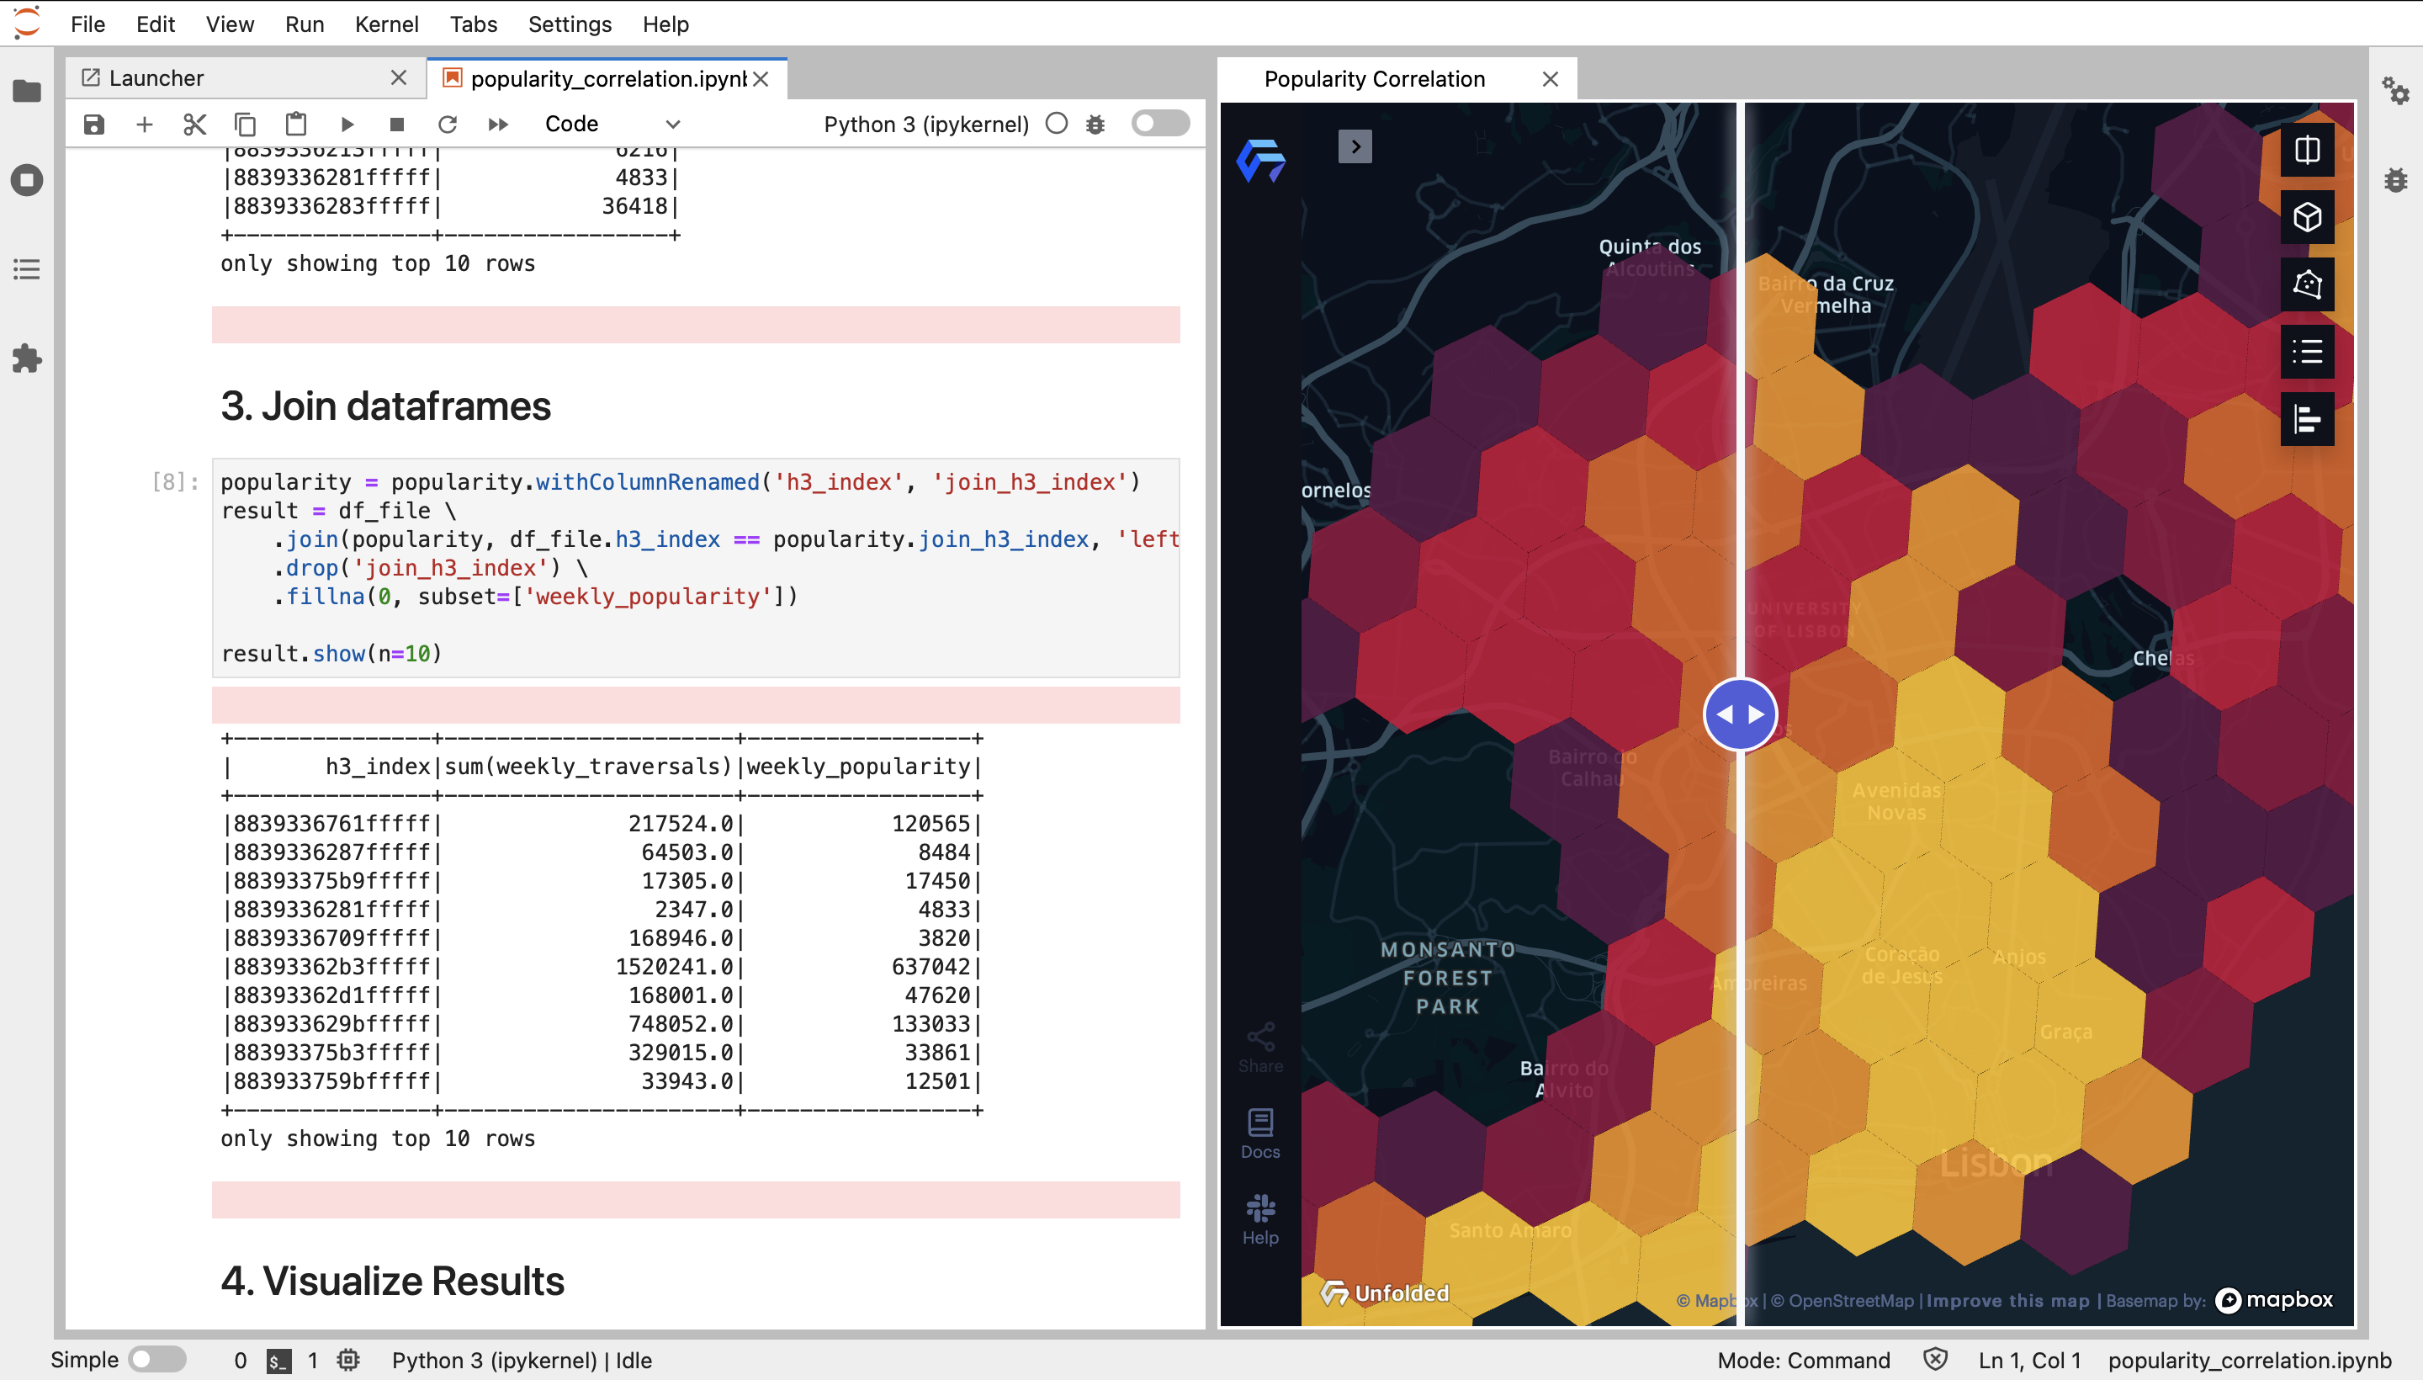Click the split map view icon
Image resolution: width=2423 pixels, height=1380 pixels.
click(x=2306, y=150)
